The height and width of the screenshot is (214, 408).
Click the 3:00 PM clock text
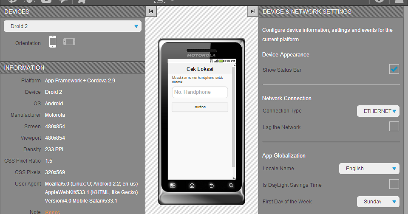(230, 61)
